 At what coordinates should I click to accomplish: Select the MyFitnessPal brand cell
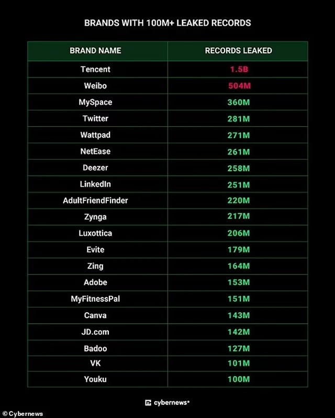(x=95, y=299)
